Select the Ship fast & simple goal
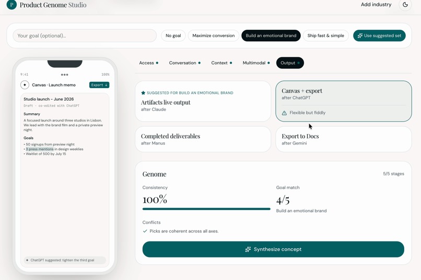Image resolution: width=421 pixels, height=280 pixels. [326, 35]
